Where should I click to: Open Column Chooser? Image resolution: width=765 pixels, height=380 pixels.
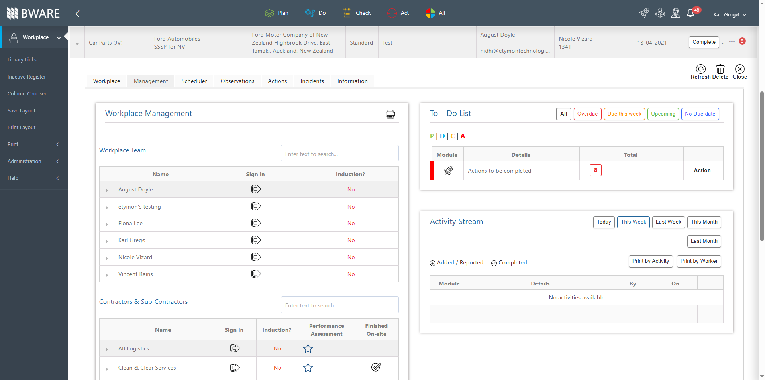(x=27, y=94)
